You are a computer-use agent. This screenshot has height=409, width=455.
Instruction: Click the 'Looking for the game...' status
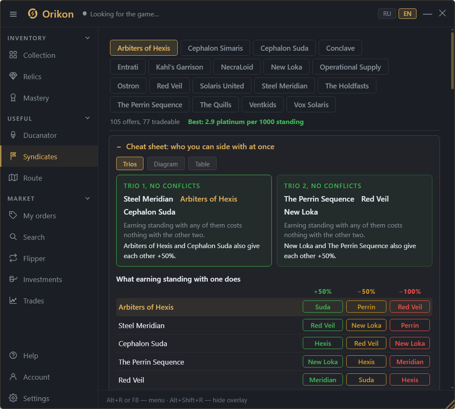pos(125,14)
